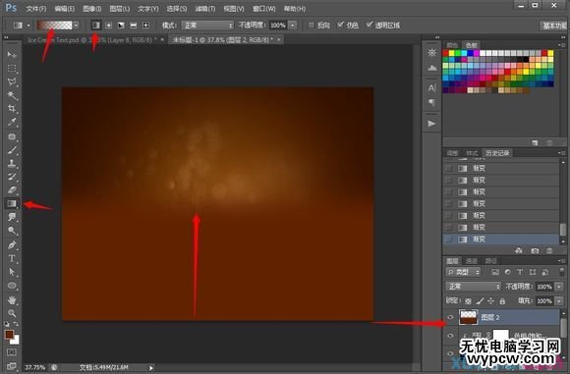Image resolution: width=570 pixels, height=374 pixels.
Task: Switch to the 通道 (Channels) tab
Action: pos(472,261)
